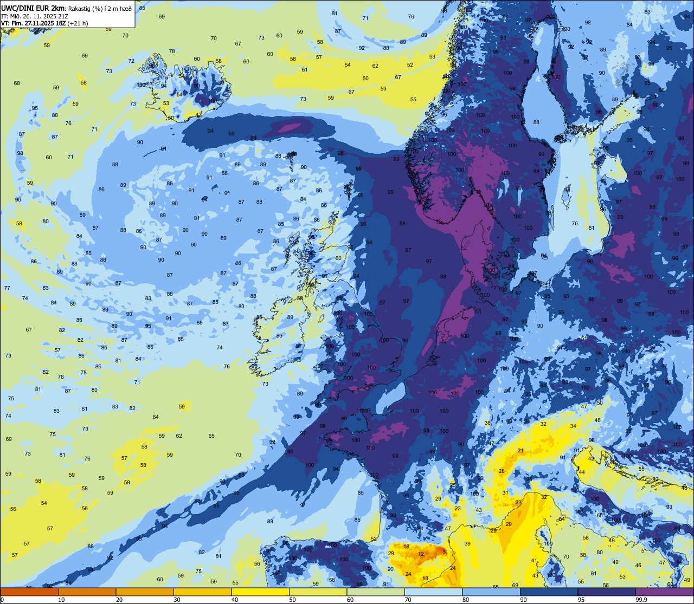Click the humidity value '46' in the lower right
This screenshot has width=694, height=604.
tap(638, 566)
